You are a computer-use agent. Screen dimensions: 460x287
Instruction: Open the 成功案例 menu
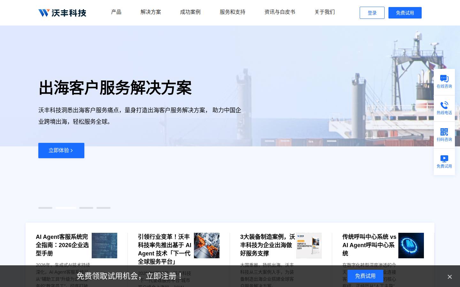(x=190, y=12)
